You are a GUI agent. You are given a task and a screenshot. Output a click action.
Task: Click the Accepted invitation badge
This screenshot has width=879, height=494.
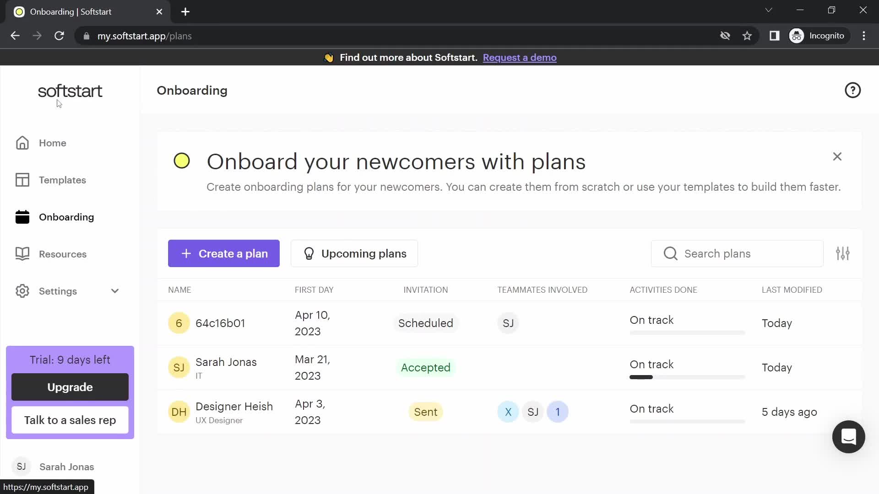click(x=426, y=368)
